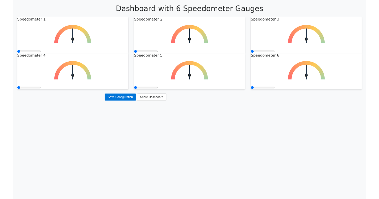Screen dimensions: 379x199
Task: Click the dashboard heading title
Action: click(x=189, y=9)
